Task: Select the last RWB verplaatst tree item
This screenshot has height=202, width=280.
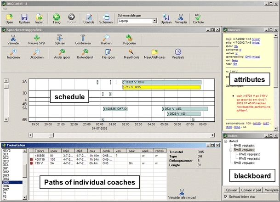Action: pos(244,163)
